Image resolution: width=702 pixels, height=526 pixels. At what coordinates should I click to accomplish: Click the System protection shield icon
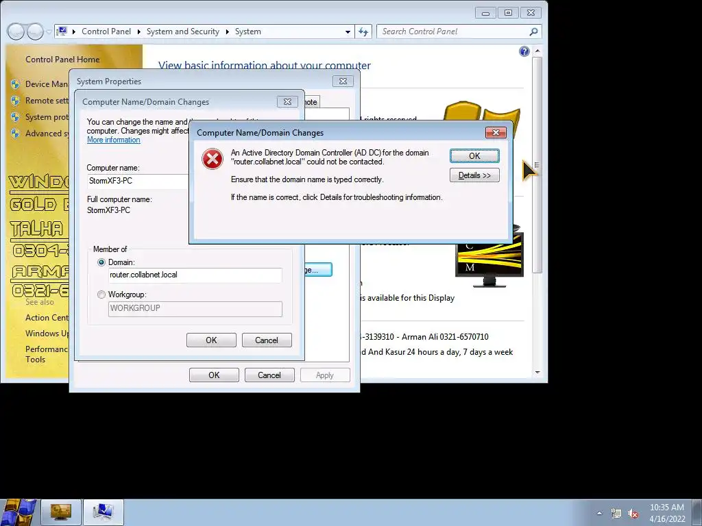point(15,117)
